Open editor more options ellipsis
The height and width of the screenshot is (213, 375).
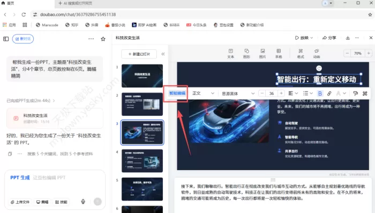[357, 38]
